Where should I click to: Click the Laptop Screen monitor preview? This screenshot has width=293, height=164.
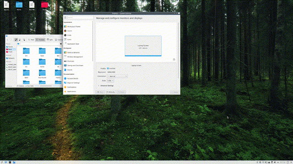pos(143,46)
